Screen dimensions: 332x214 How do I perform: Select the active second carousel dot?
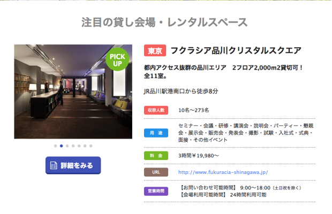pyautogui.click(x=62, y=146)
